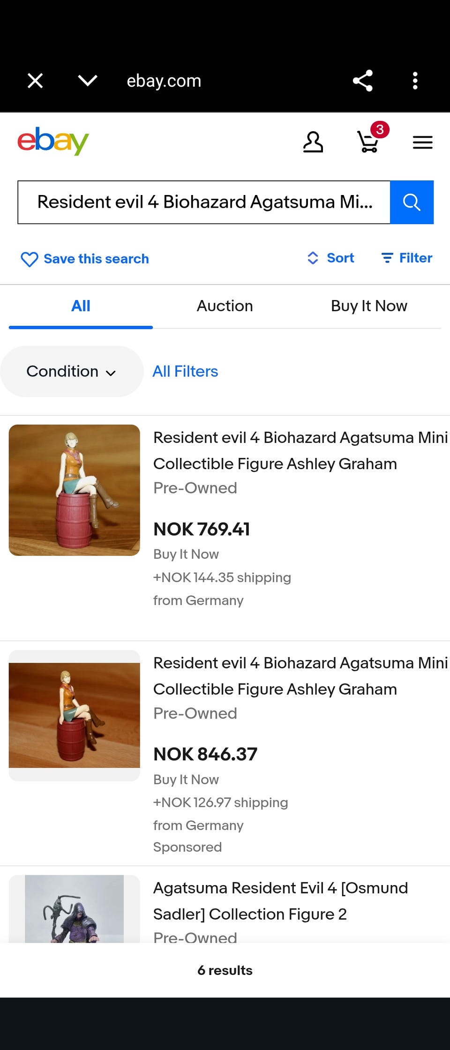The height and width of the screenshot is (1050, 450).
Task: Expand the browser chevron down arrow
Action: point(88,81)
